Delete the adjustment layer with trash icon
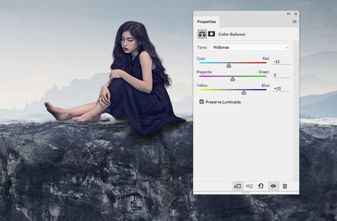The height and width of the screenshot is (221, 337). coord(285,186)
